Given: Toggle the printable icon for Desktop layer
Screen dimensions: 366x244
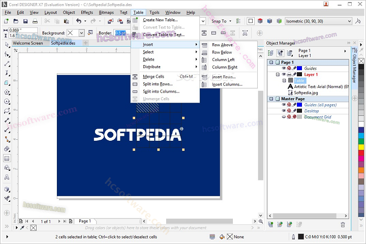Looking at the screenshot, I should 289,111.
